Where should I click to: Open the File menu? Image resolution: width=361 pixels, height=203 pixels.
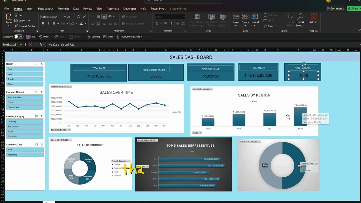pyautogui.click(x=6, y=9)
